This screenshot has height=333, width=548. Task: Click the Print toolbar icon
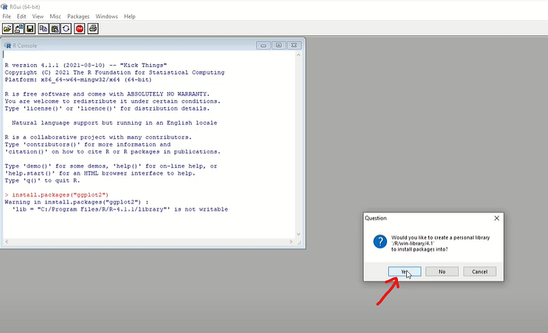pos(92,29)
